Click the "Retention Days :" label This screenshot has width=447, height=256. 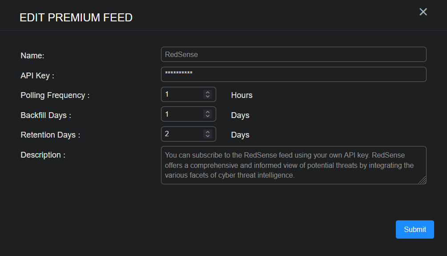click(50, 135)
